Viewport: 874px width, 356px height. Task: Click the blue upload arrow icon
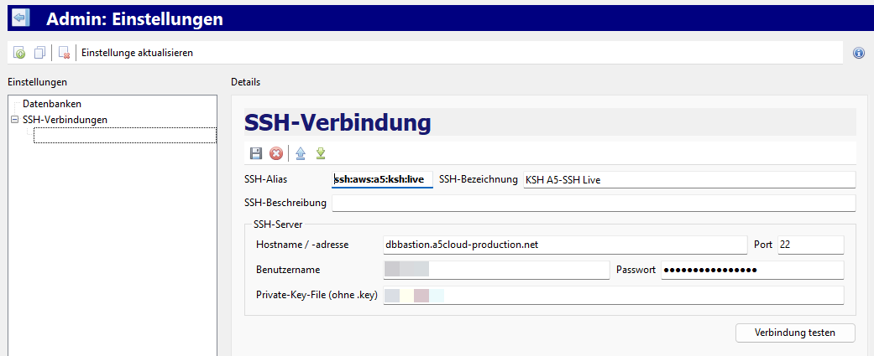[x=301, y=153]
